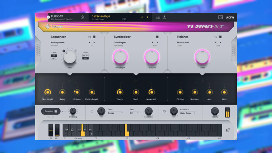Randomize the Sequencer with its dice icon

click(x=94, y=37)
